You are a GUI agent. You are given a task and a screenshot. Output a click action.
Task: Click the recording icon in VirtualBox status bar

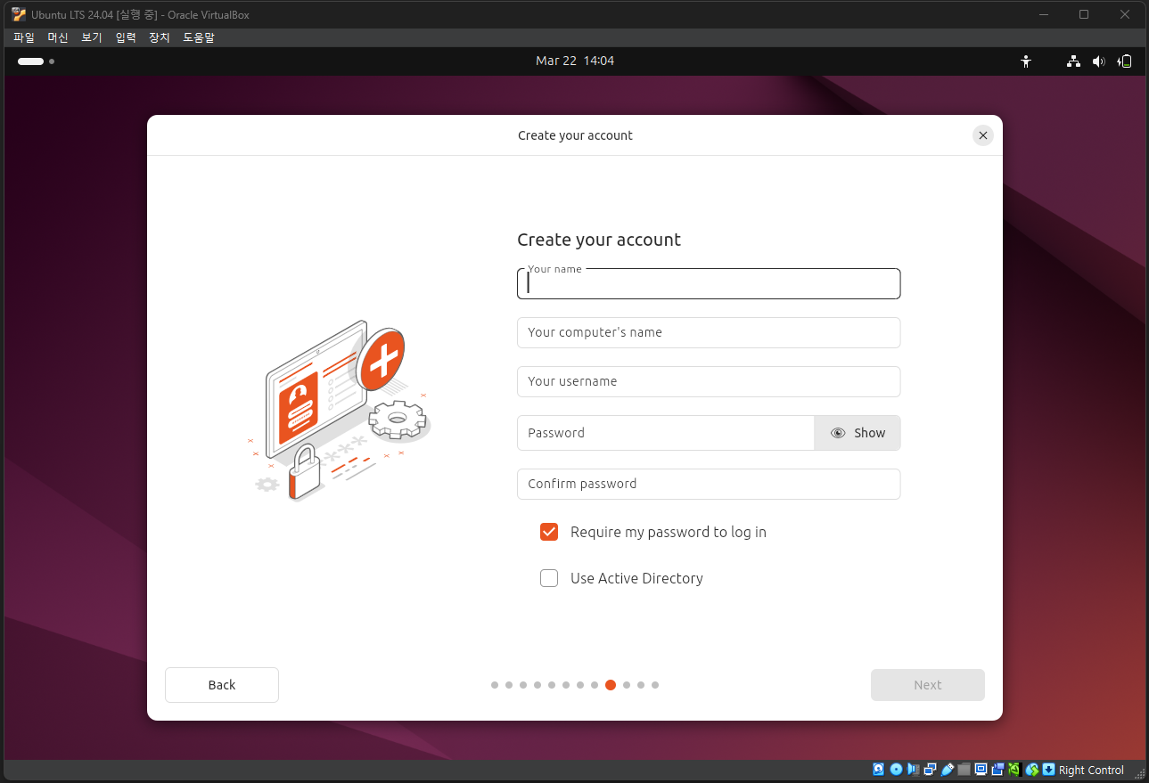coord(997,770)
